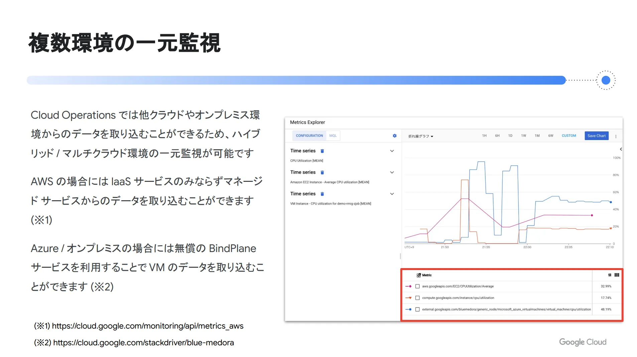Image resolution: width=637 pixels, height=357 pixels.
Task: Select the 6H time range
Action: point(497,136)
